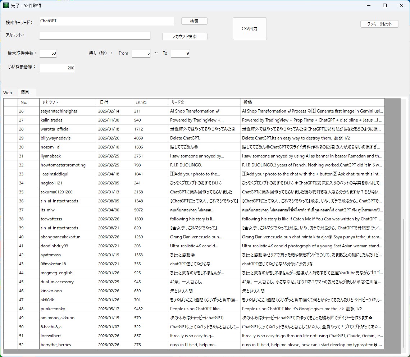Click the 最大取得件数 field showing 50
The image size is (410, 357).
(48, 53)
